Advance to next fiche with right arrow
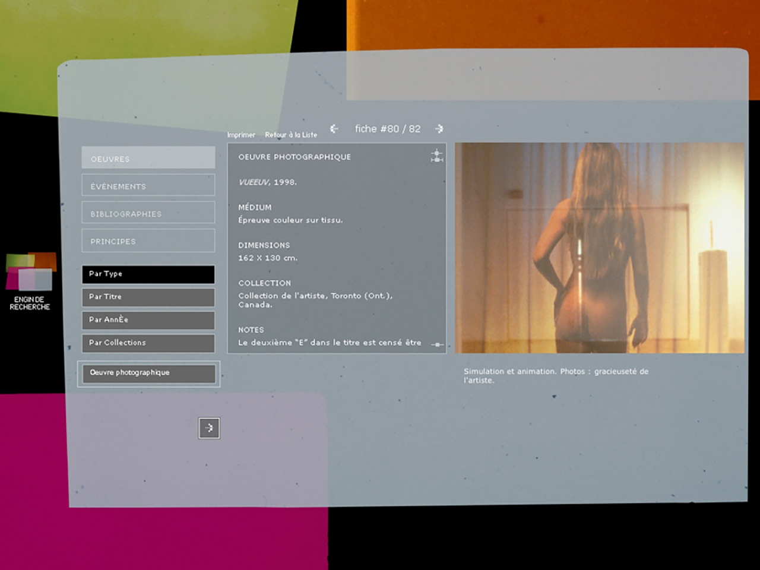760x570 pixels. (x=439, y=129)
